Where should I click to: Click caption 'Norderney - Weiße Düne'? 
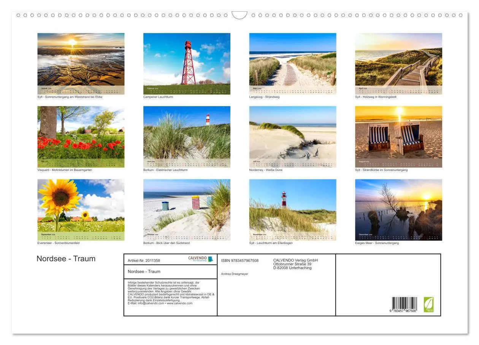tap(266, 170)
